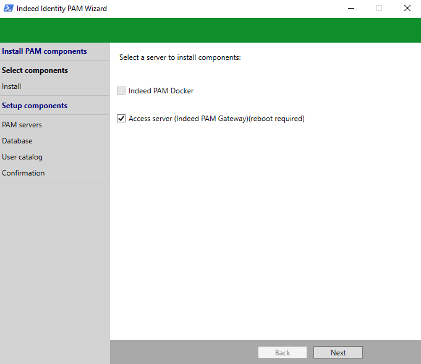This screenshot has width=421, height=364.
Task: Click the 'Select a server to install components' text
Action: 180,57
